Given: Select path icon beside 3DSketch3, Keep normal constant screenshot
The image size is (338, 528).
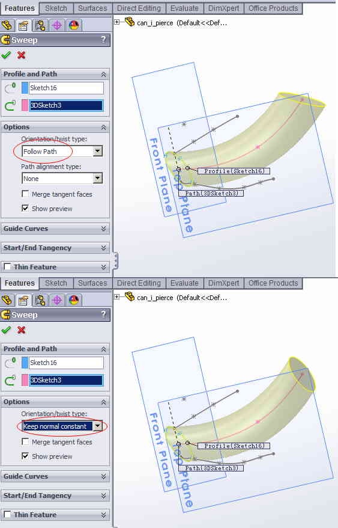Looking at the screenshot, I should 10,380.
